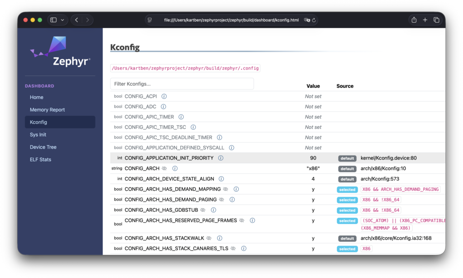Click the Filter Kconfigs search field

click(x=182, y=84)
